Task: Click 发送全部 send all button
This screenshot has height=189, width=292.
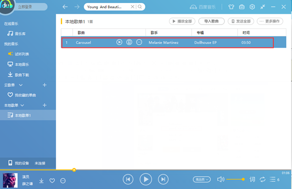Action: 241,21
